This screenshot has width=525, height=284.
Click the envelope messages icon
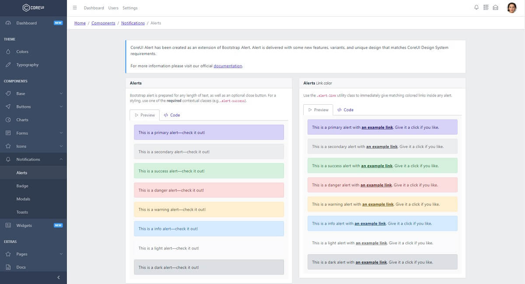pyautogui.click(x=495, y=7)
